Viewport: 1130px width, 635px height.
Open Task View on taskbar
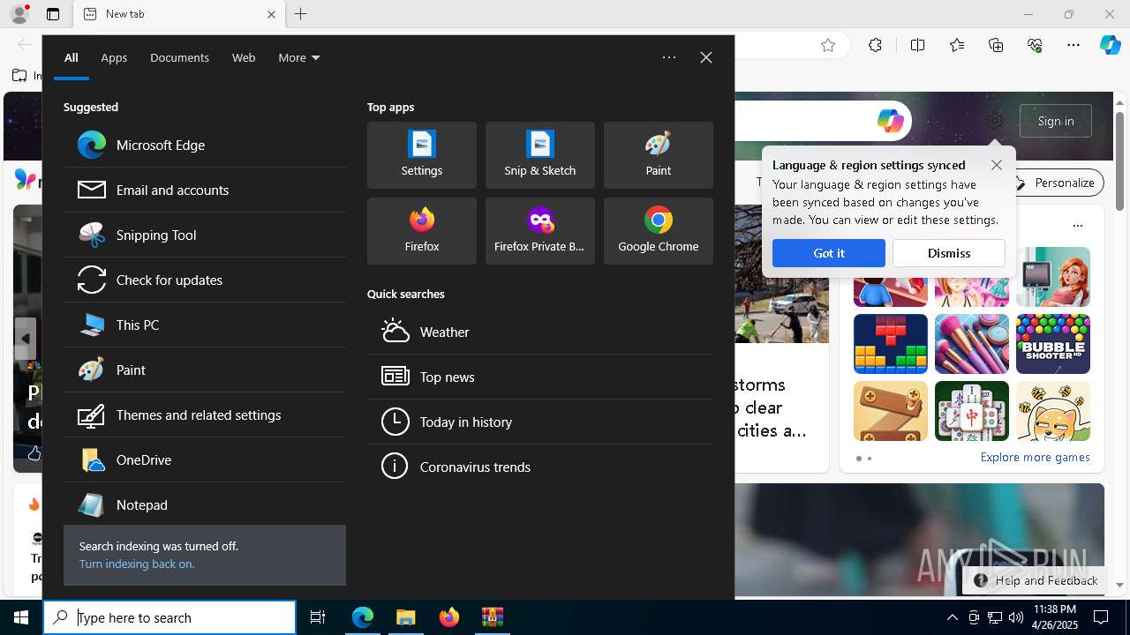click(x=318, y=617)
